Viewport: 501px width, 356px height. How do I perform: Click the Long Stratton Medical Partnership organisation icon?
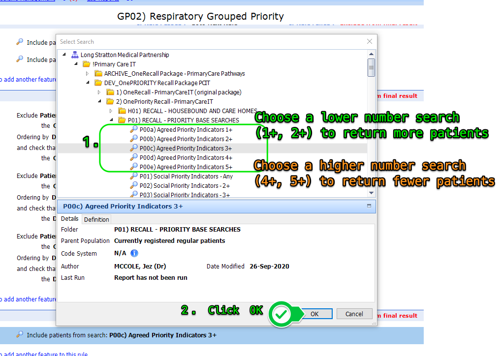75,55
